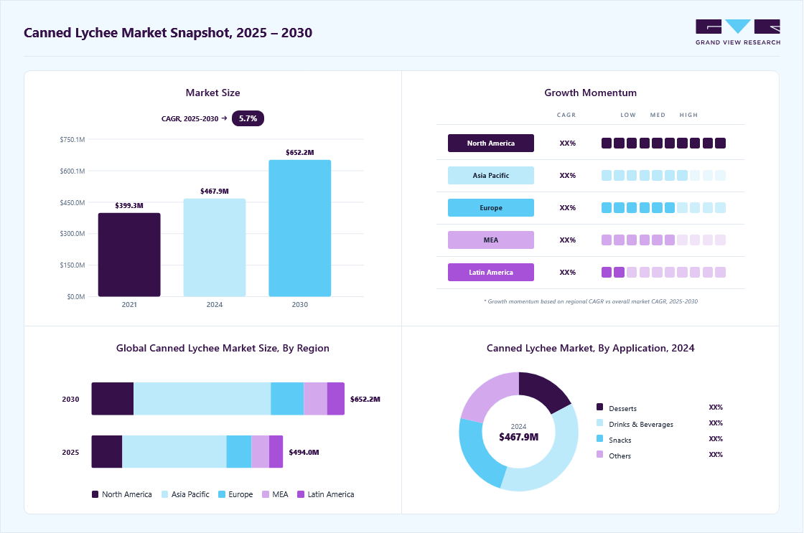
Task: Click the $750.1M axis label
Action: [x=73, y=139]
